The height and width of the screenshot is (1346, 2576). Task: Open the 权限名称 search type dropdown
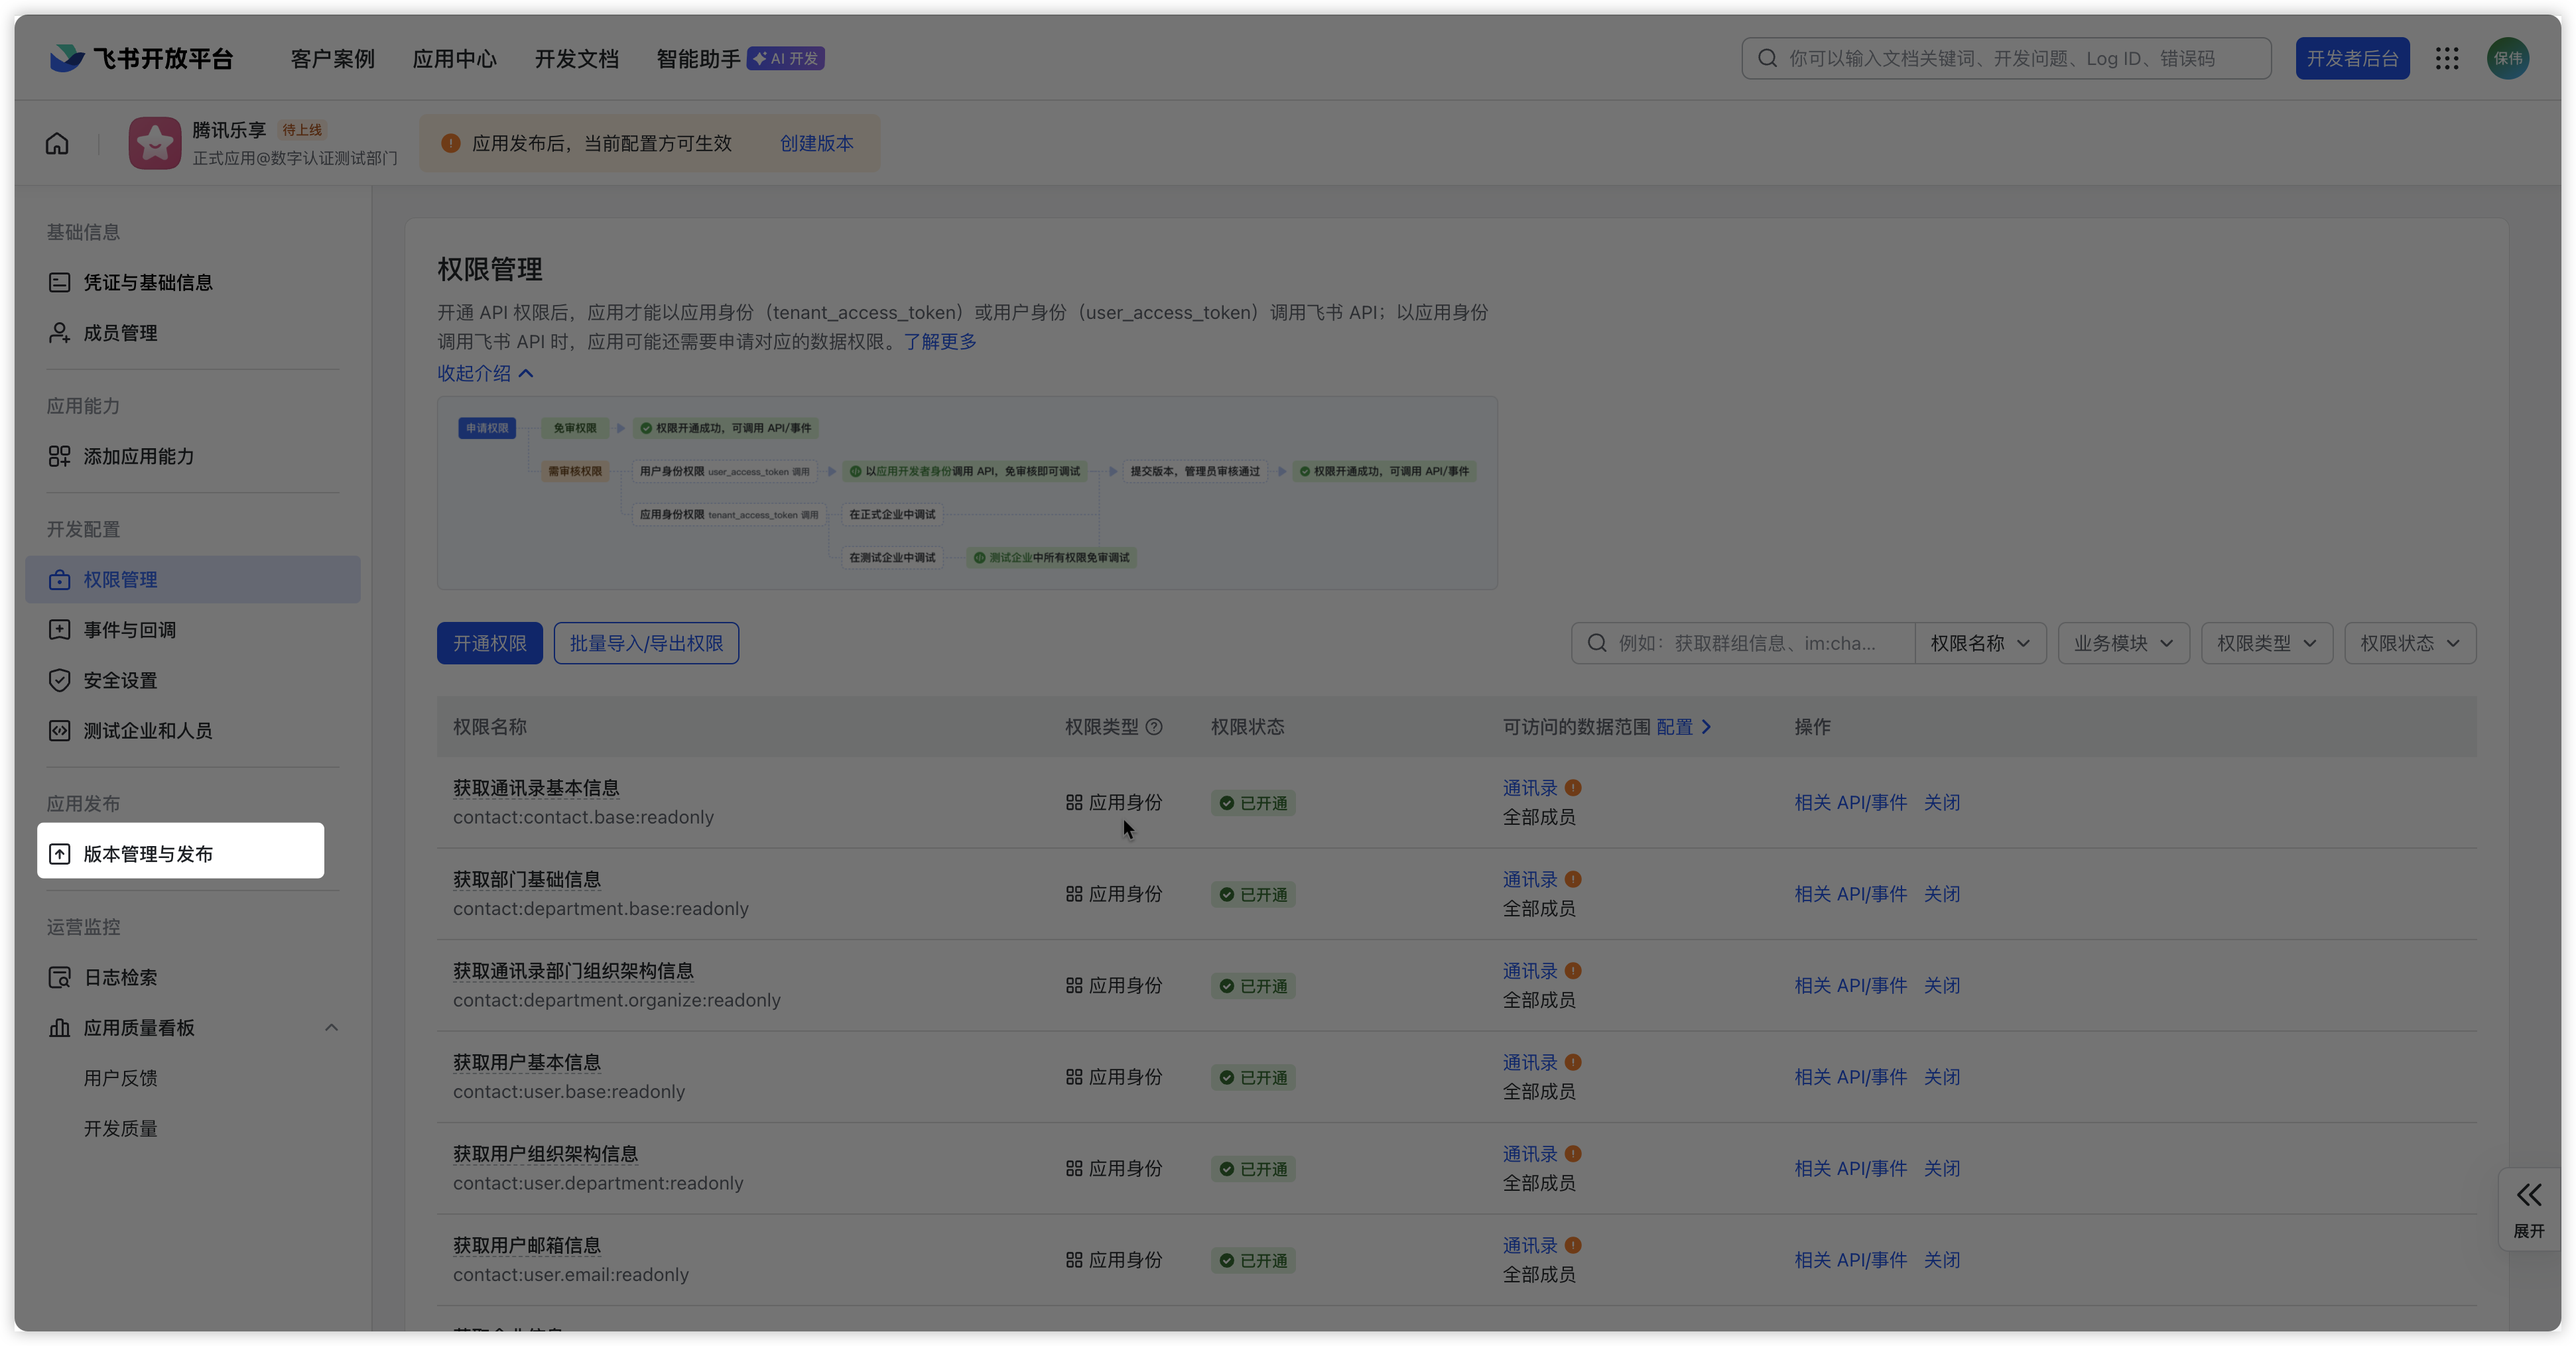point(1979,643)
